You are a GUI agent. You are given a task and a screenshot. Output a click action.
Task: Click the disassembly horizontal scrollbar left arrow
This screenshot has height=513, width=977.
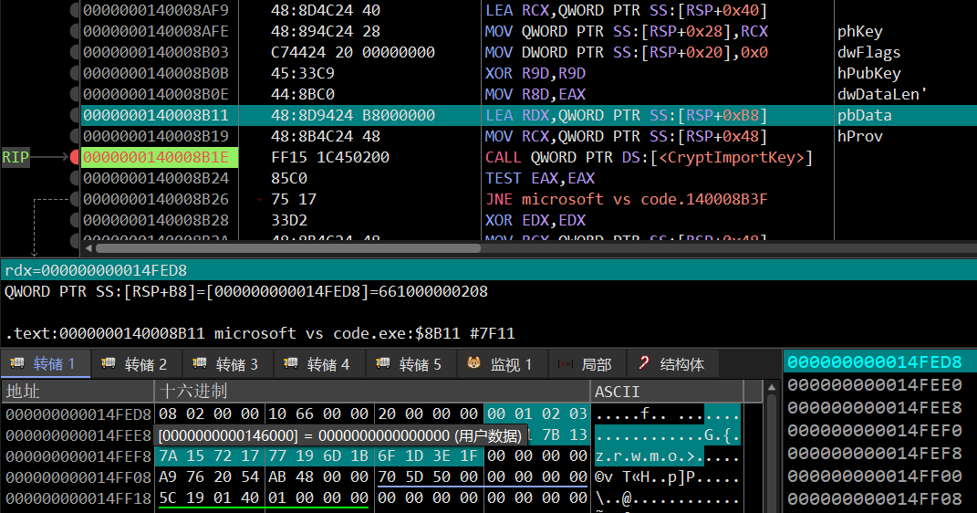pyautogui.click(x=88, y=248)
